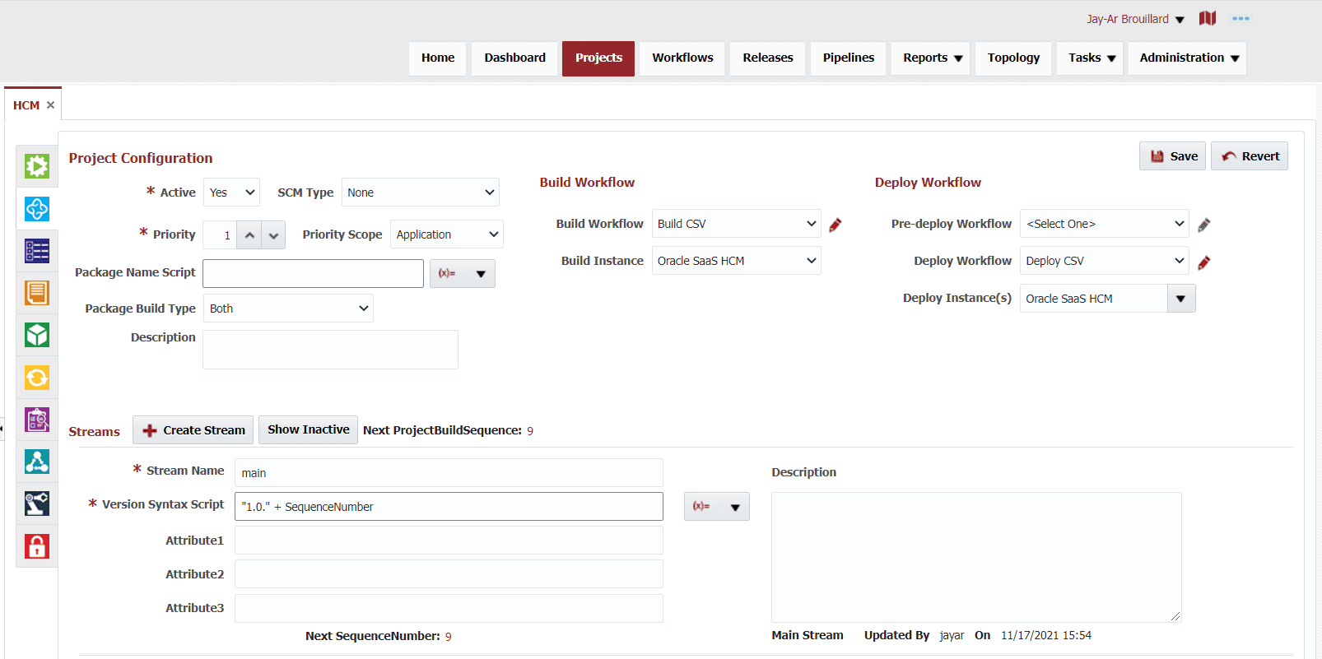Expand the Administration menu

(x=1188, y=58)
